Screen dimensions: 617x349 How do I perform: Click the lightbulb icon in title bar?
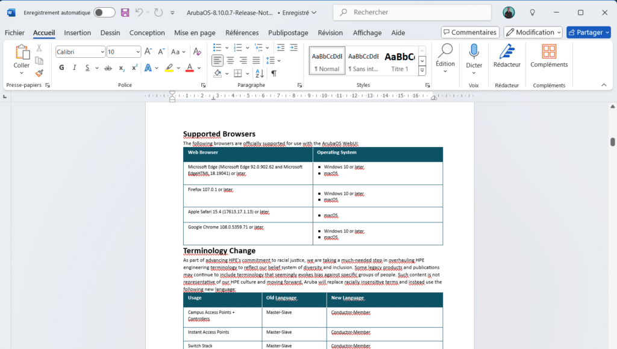[533, 13]
